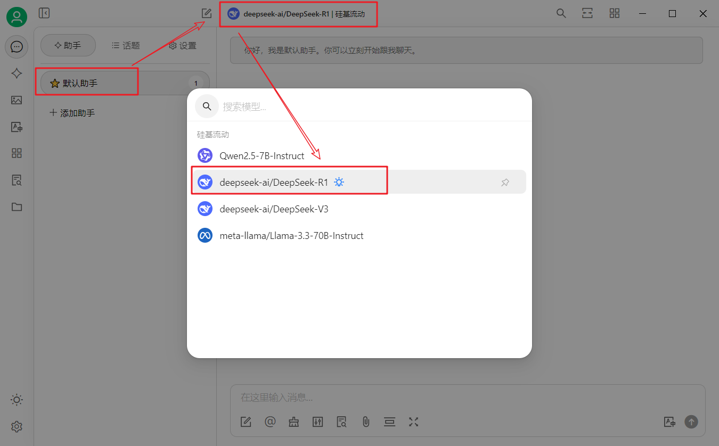The width and height of the screenshot is (719, 446).
Task: Choose the meta-llama/Llama-3.3-70B-Instruct model
Action: tap(359, 235)
